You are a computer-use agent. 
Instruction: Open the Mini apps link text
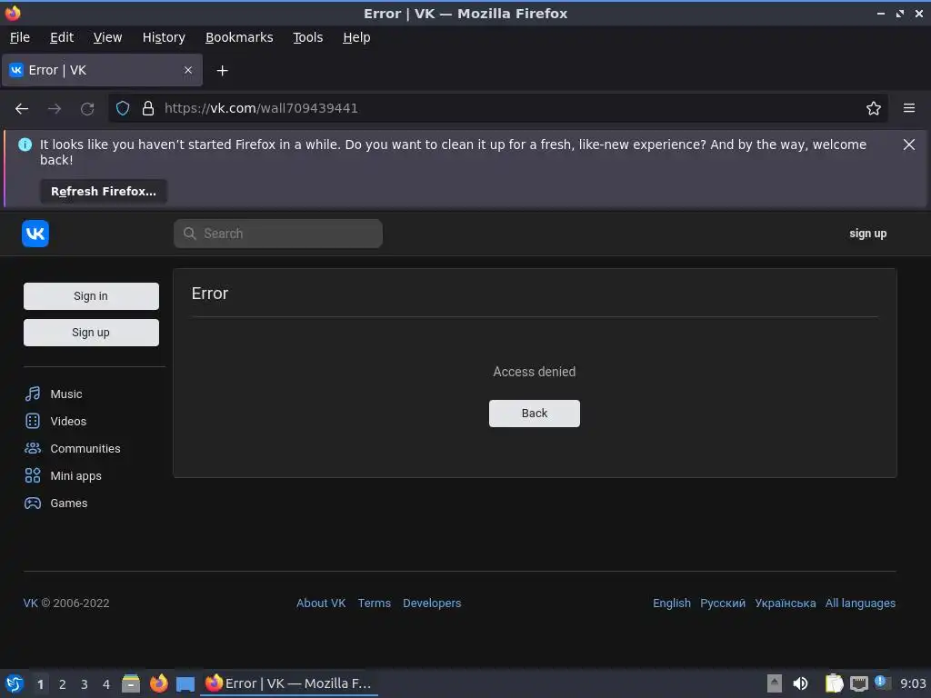coord(76,476)
